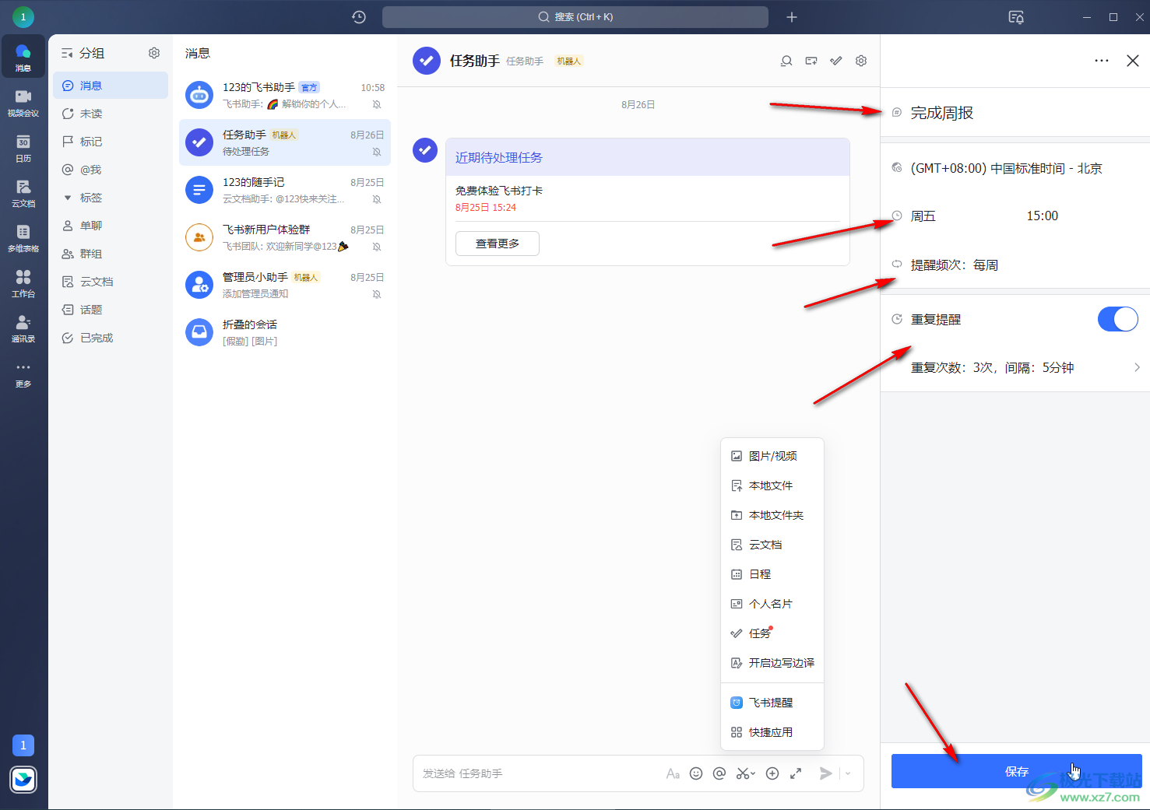Click the Feishu app icon at bottom-left
Viewport: 1150px width, 810px height.
(23, 779)
